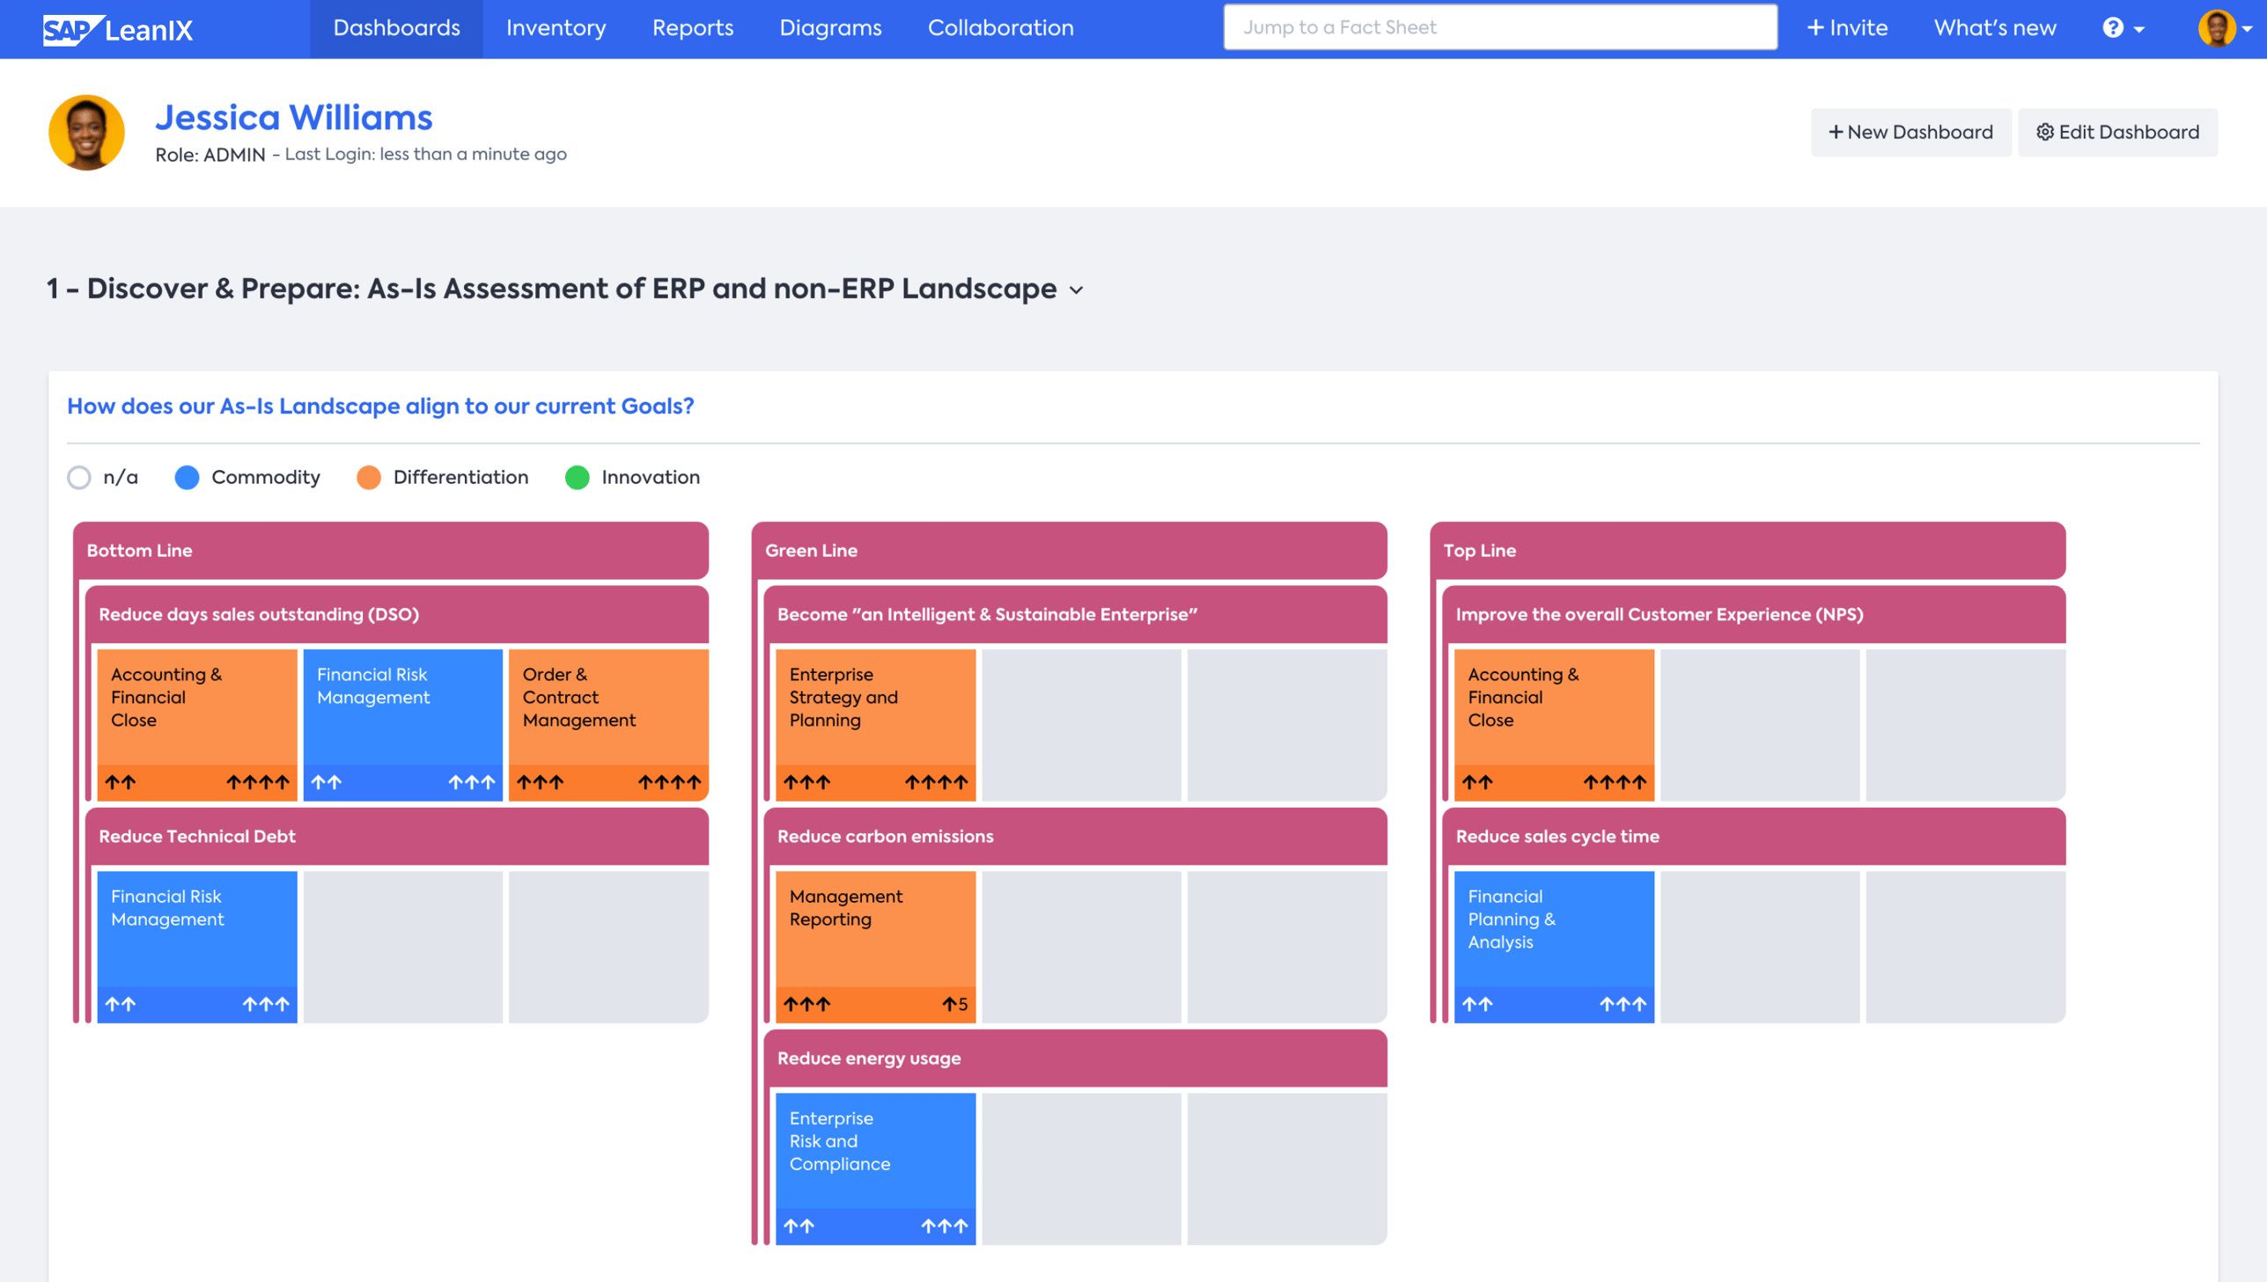Toggle the Differentiation legend filter
This screenshot has height=1282, width=2267.
(369, 477)
